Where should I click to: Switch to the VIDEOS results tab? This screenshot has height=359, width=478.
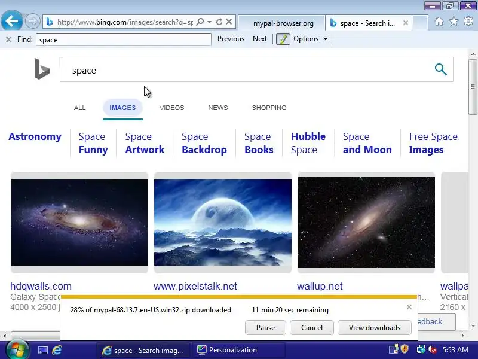coord(171,108)
